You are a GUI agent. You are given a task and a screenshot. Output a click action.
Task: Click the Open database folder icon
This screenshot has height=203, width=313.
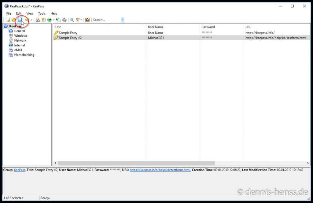(13, 20)
